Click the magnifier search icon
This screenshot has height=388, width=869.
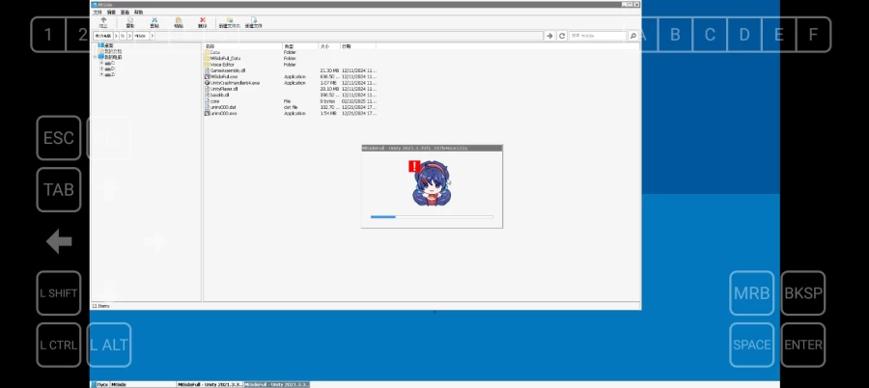point(633,36)
